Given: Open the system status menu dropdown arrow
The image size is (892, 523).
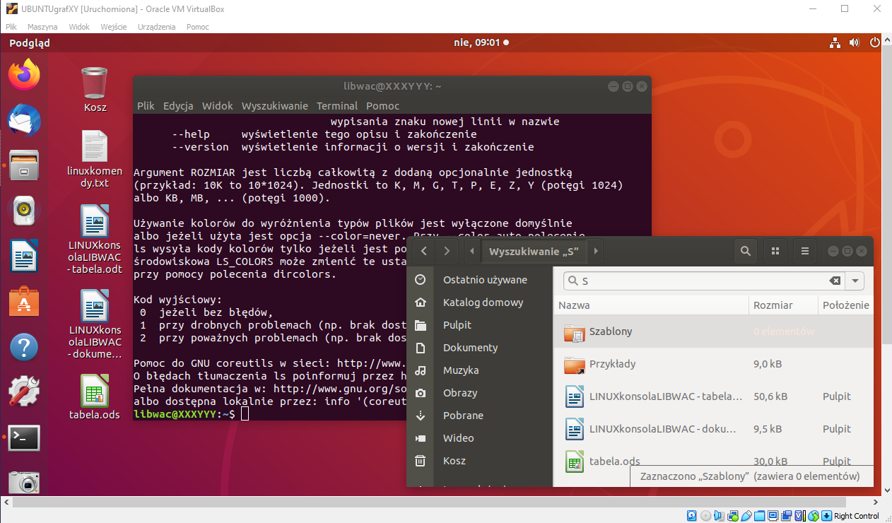Looking at the screenshot, I should 874,42.
